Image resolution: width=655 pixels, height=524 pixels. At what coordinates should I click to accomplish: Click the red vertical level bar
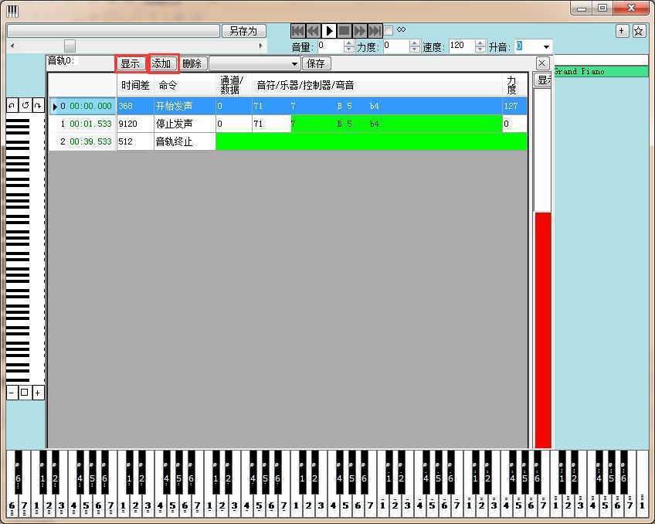coord(543,330)
